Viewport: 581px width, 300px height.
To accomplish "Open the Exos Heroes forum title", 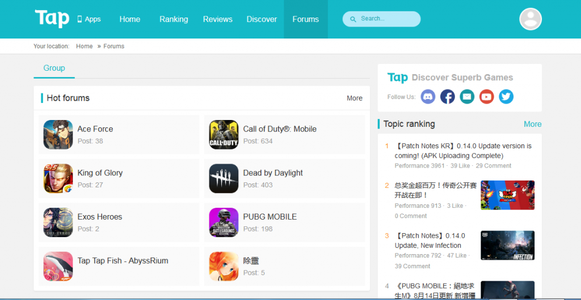I will (100, 217).
